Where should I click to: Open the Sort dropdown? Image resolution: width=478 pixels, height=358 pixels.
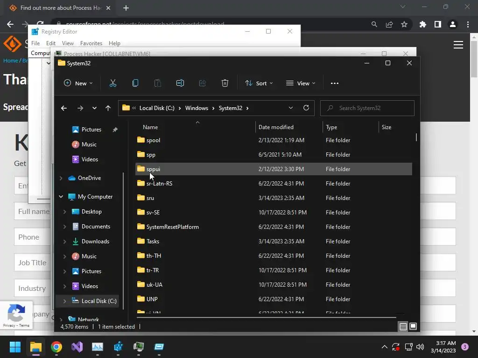pos(259,83)
